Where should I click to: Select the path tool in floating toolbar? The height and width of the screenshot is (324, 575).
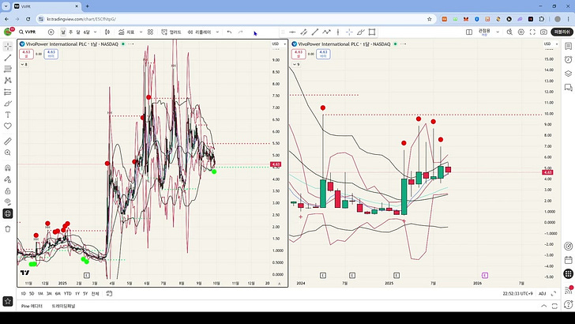click(326, 32)
